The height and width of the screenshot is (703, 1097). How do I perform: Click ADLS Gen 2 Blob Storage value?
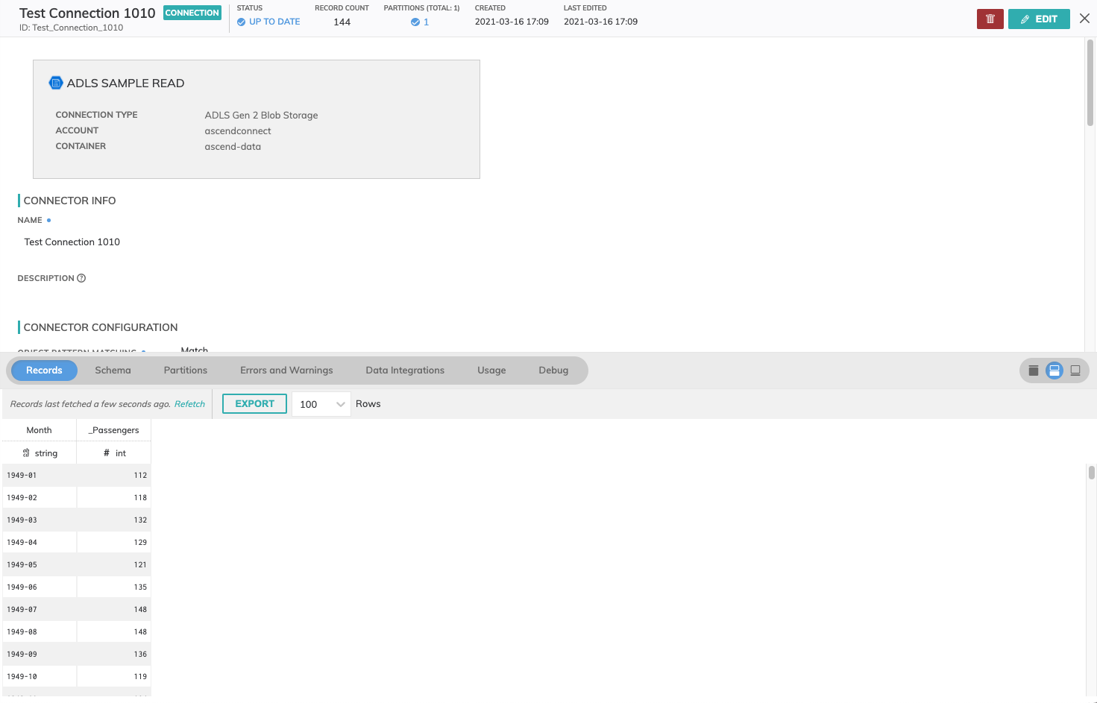[x=261, y=116]
